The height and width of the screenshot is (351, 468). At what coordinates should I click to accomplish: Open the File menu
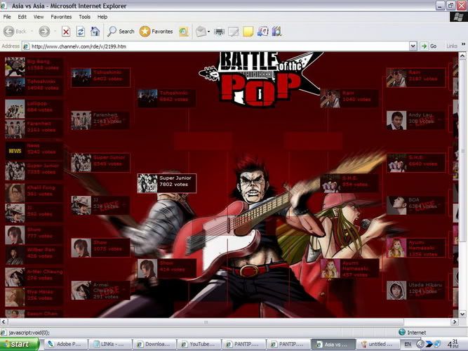(7, 17)
